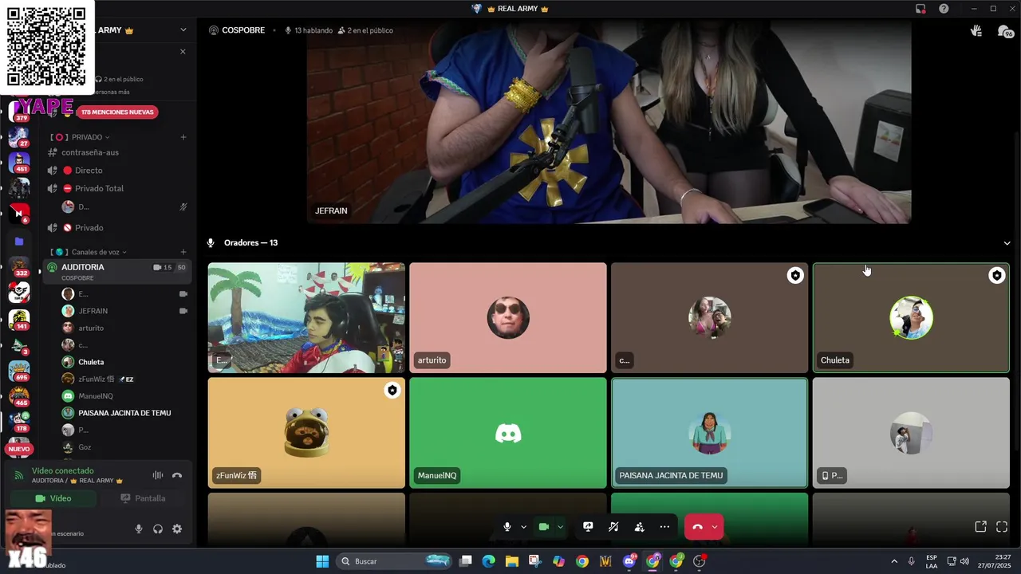1021x574 pixels.
Task: Click the crossed-out soundboard icon in call bar
Action: 613,527
